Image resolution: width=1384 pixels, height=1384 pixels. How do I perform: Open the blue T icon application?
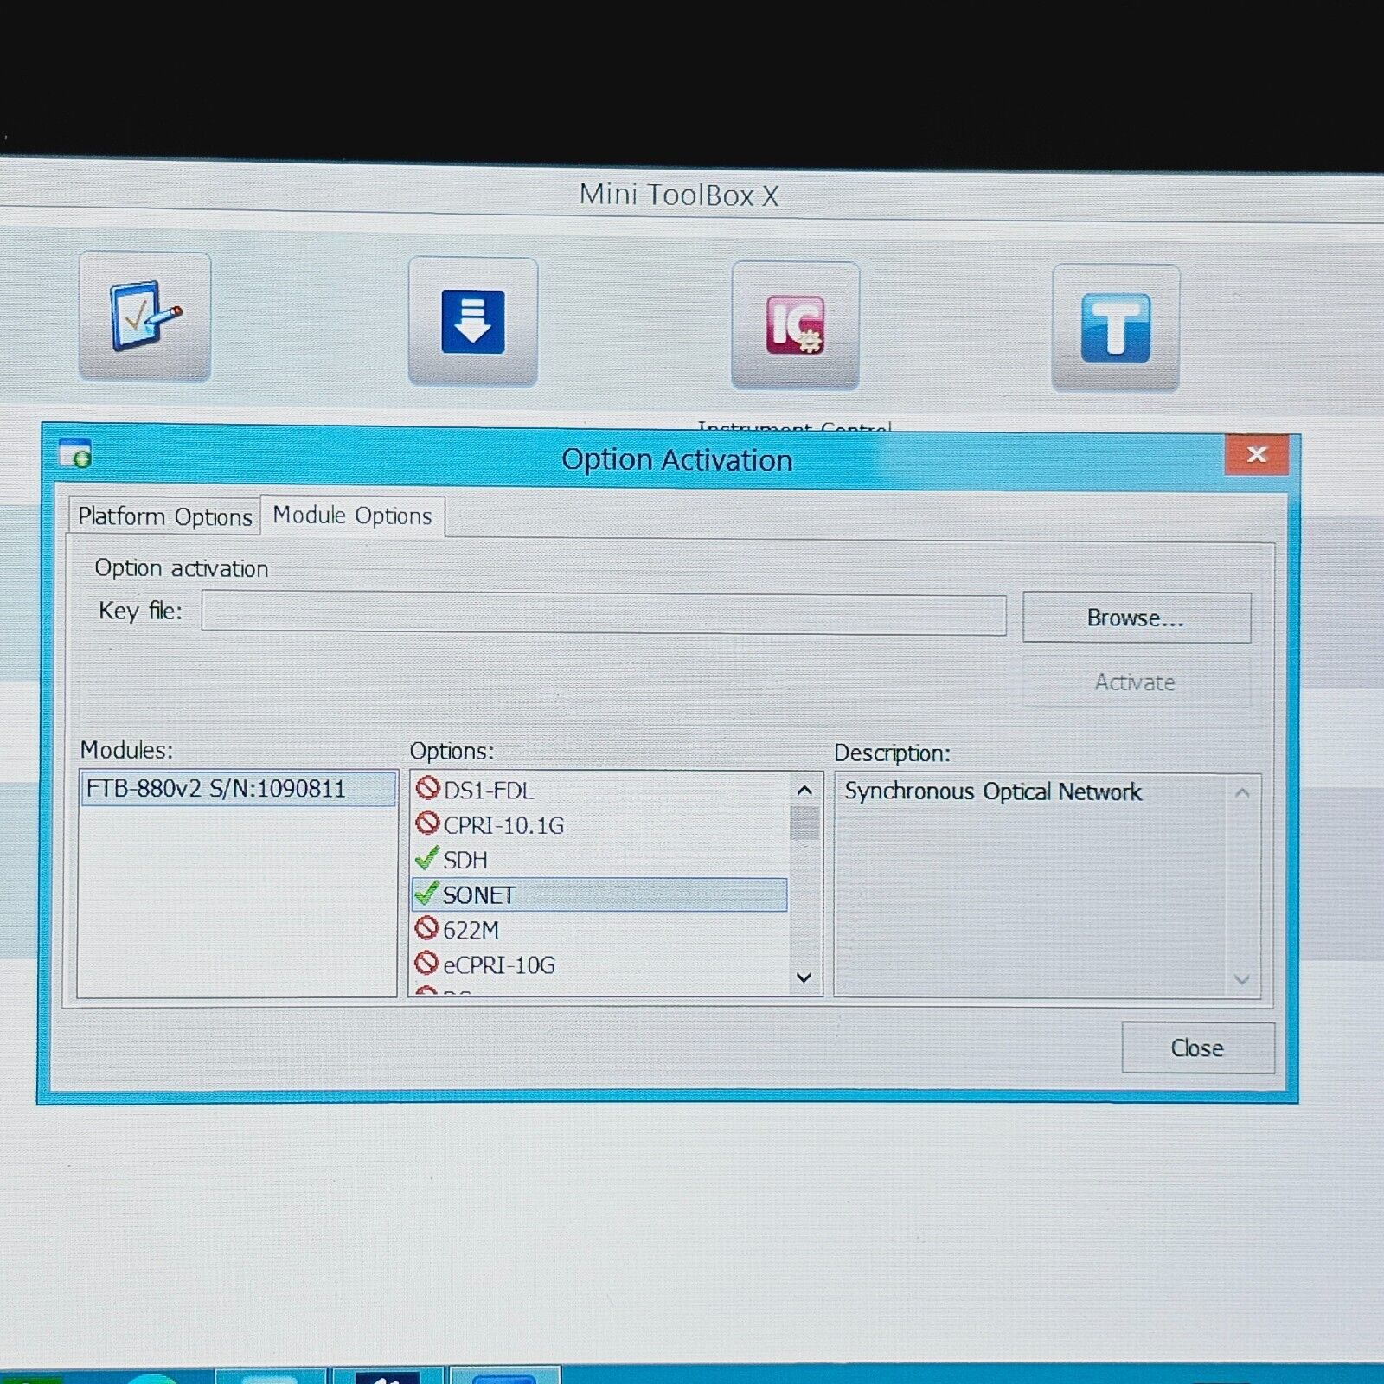1115,328
